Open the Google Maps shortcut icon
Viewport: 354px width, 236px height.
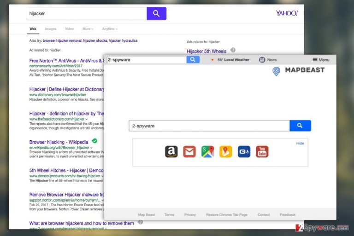pos(207,151)
